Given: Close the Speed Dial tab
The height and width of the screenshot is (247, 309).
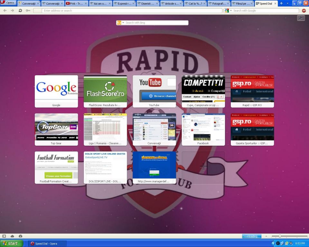Looking at the screenshot, I should pos(275,4).
